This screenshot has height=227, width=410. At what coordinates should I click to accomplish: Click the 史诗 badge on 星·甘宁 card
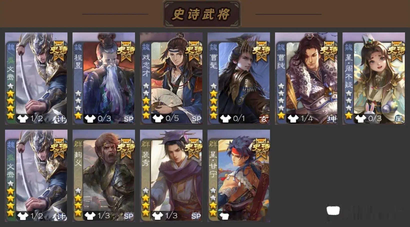(x=261, y=148)
